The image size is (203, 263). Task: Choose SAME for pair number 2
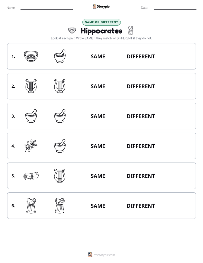[x=98, y=86]
